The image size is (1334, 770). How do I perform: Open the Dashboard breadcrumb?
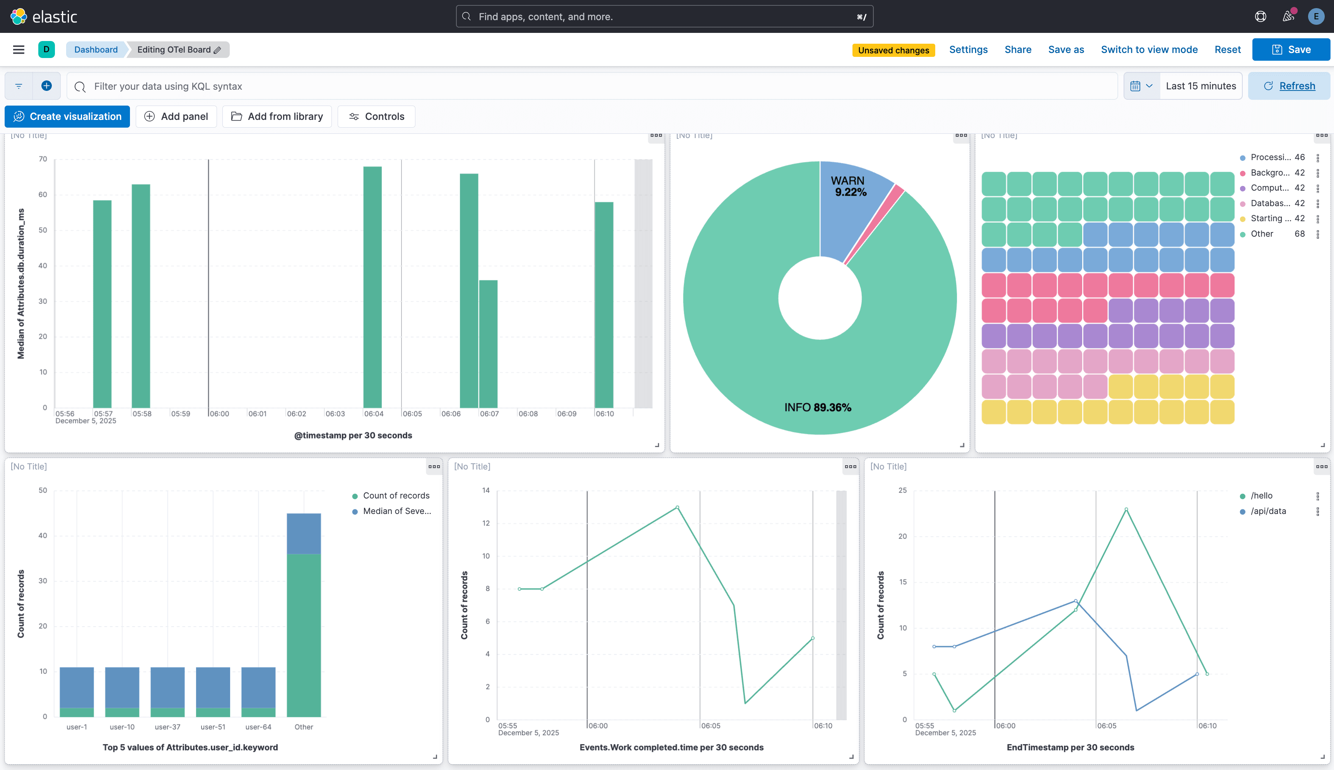96,49
